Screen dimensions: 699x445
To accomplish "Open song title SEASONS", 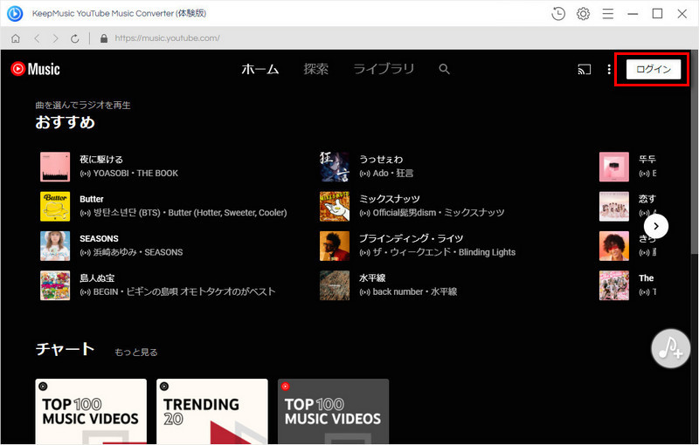I will click(99, 238).
